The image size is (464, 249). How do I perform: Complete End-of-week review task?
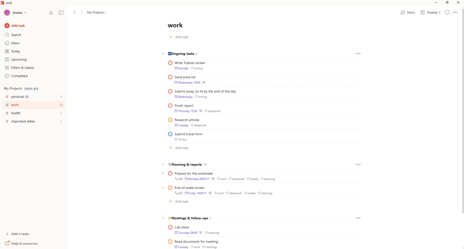(170, 188)
